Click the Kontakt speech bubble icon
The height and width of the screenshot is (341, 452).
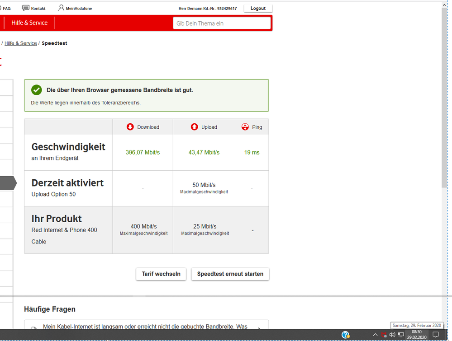pyautogui.click(x=26, y=8)
